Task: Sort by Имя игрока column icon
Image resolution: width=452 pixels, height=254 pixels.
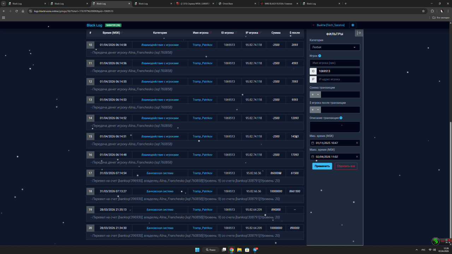Action: point(210,33)
